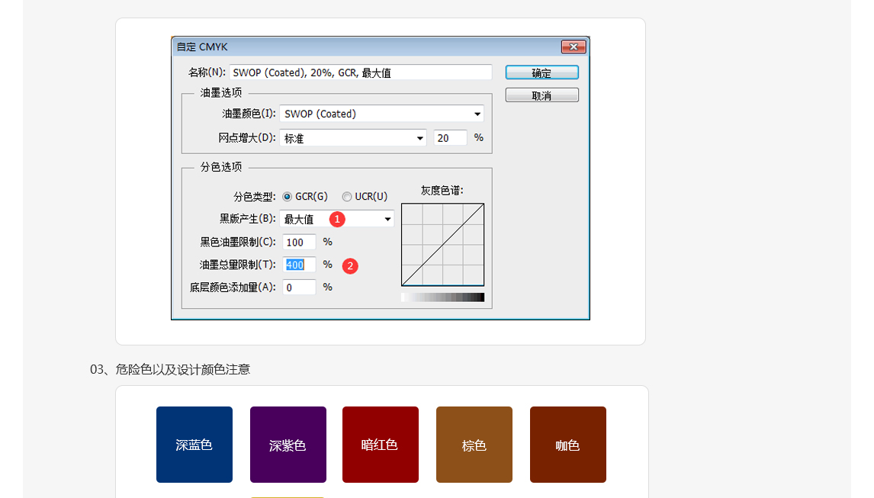
Task: Click the 深蓝色 color swatch
Action: [x=194, y=445]
